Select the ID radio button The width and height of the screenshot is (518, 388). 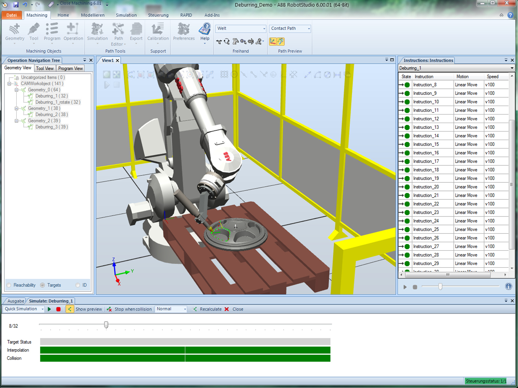click(x=78, y=285)
